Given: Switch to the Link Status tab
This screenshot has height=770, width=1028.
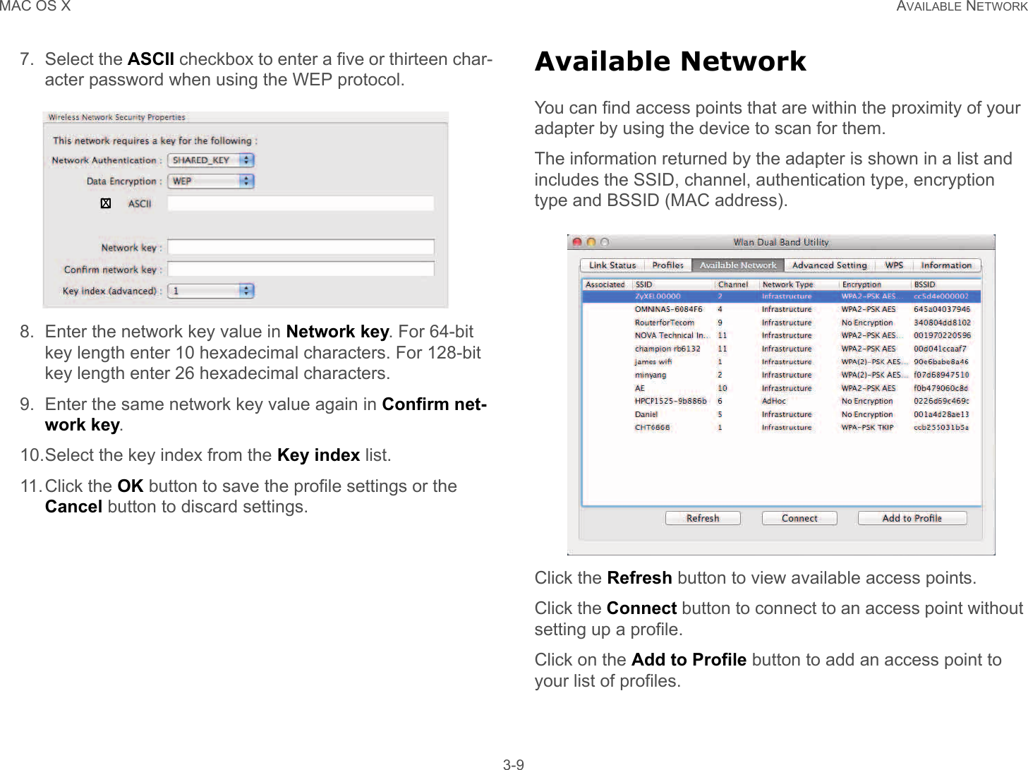Looking at the screenshot, I should [x=612, y=265].
